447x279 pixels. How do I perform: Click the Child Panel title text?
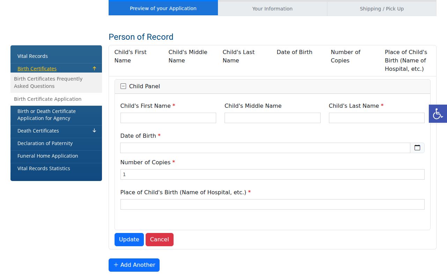tap(145, 86)
